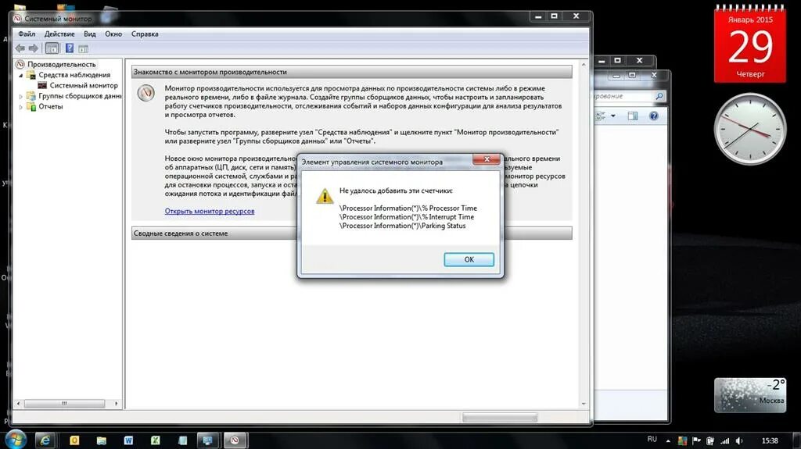Toggle the show/hide action pane icon
This screenshot has width=801, height=449.
click(x=83, y=48)
